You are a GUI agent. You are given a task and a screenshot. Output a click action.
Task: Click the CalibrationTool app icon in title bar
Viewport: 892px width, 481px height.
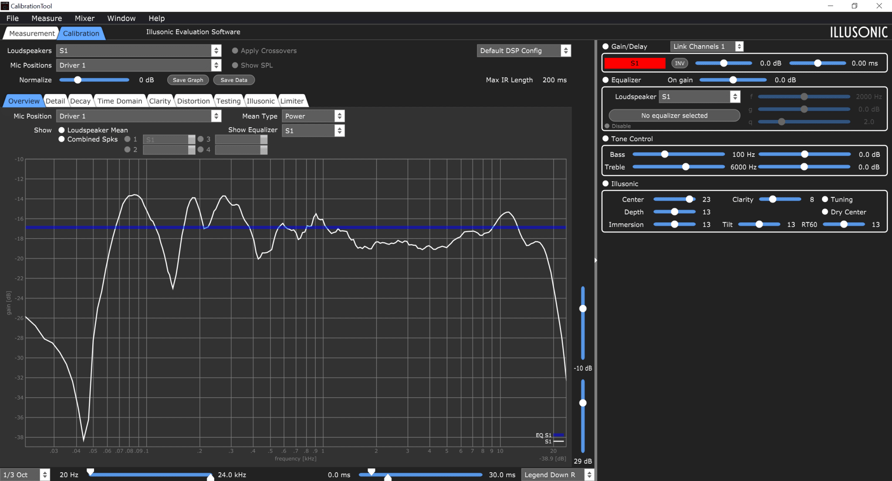coord(5,6)
